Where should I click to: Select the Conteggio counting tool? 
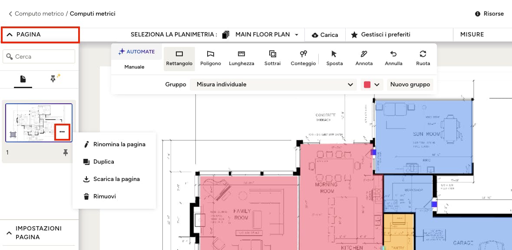pyautogui.click(x=303, y=58)
